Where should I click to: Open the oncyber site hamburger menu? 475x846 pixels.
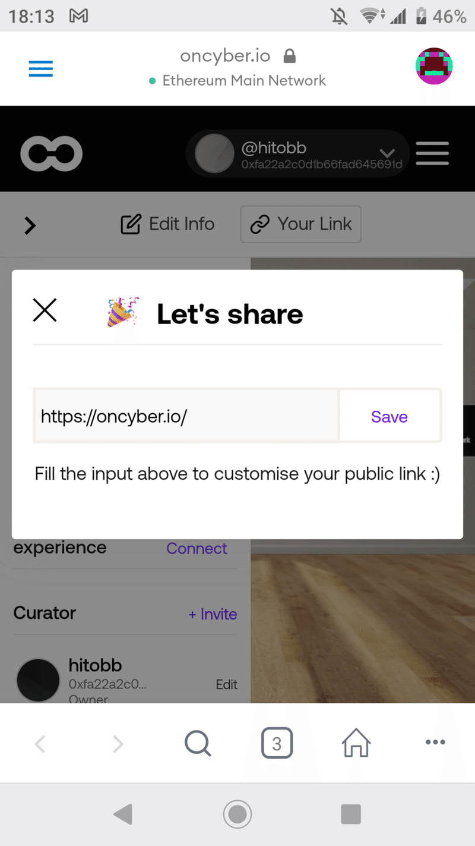point(432,153)
